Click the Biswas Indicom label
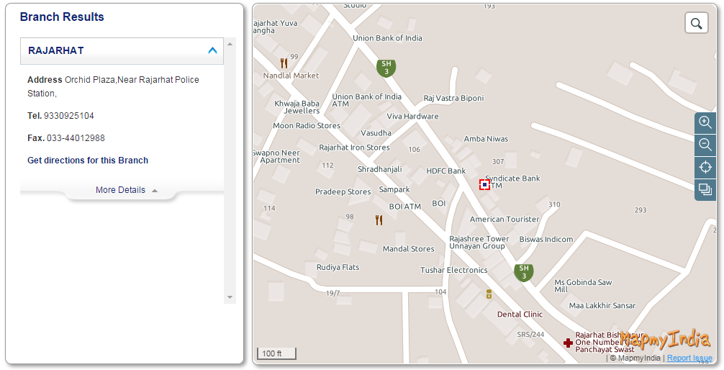Image resolution: width=724 pixels, height=370 pixels. coord(546,239)
